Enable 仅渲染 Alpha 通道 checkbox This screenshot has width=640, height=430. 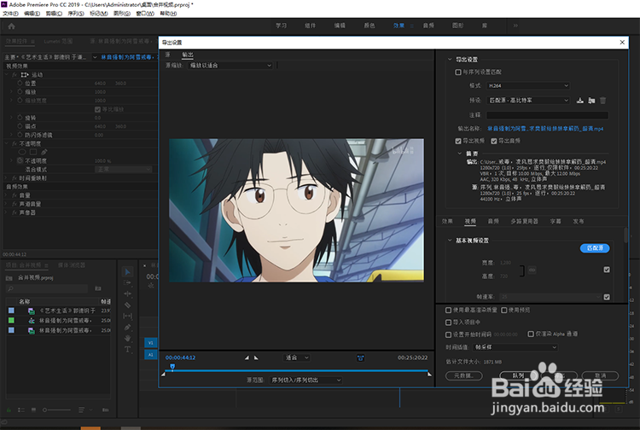pos(531,334)
